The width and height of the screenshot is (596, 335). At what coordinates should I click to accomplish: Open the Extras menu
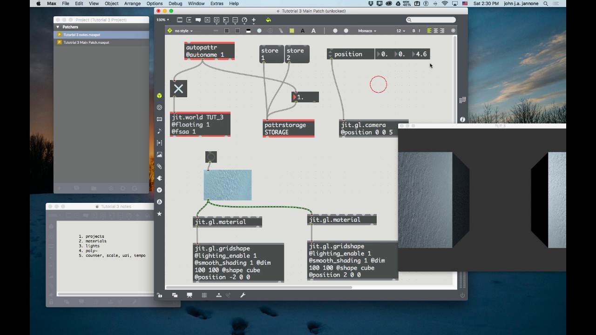click(217, 3)
